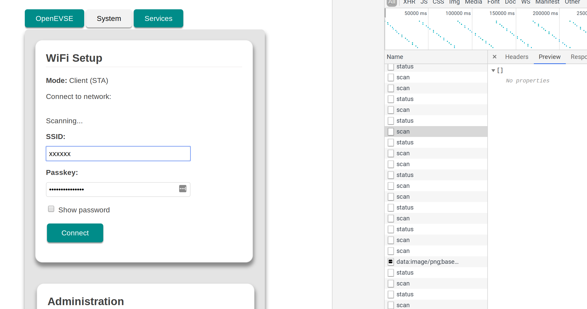This screenshot has width=587, height=309.
Task: Click the Connect button
Action: click(x=75, y=233)
